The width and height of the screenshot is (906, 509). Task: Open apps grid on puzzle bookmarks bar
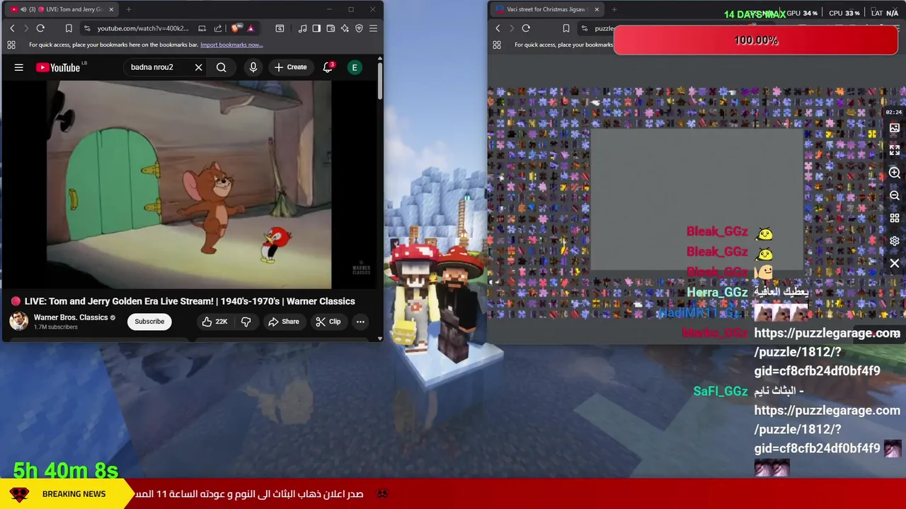click(497, 45)
